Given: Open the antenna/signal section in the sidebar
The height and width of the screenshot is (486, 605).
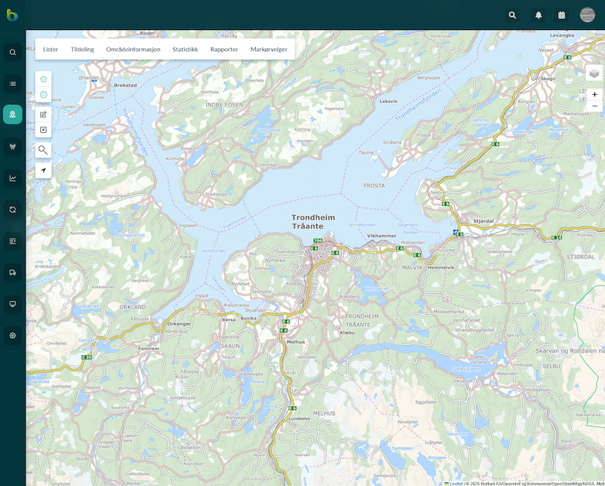Looking at the screenshot, I should (x=12, y=147).
